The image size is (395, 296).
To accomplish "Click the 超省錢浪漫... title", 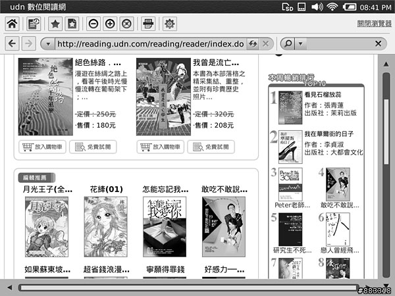I will (x=107, y=270).
